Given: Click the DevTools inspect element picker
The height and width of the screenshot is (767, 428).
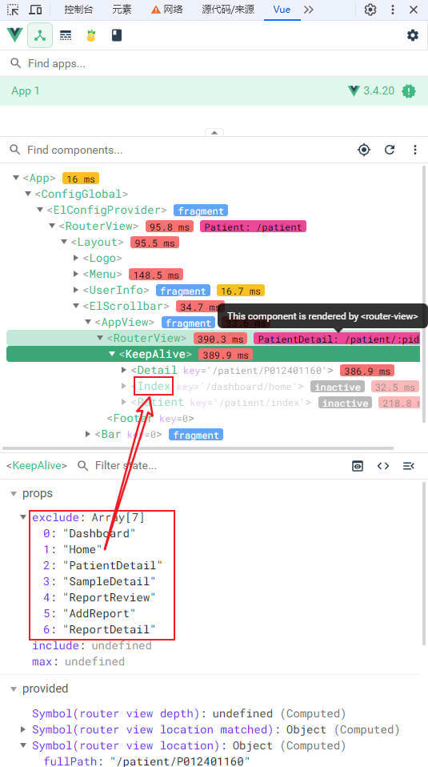Looking at the screenshot, I should click(13, 10).
